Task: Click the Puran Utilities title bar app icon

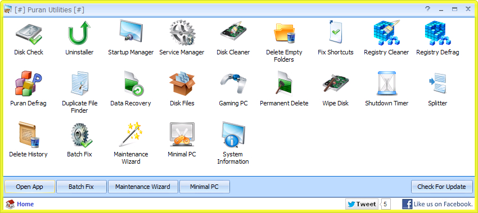Action: [x=8, y=10]
